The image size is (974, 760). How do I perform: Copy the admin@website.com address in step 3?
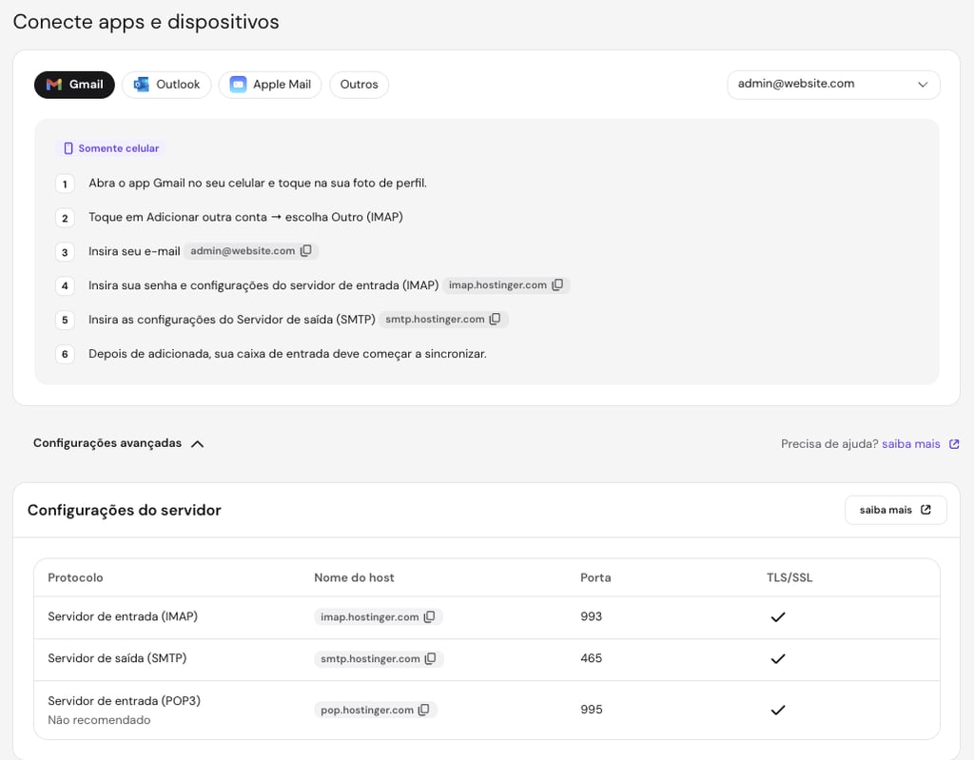[306, 250]
